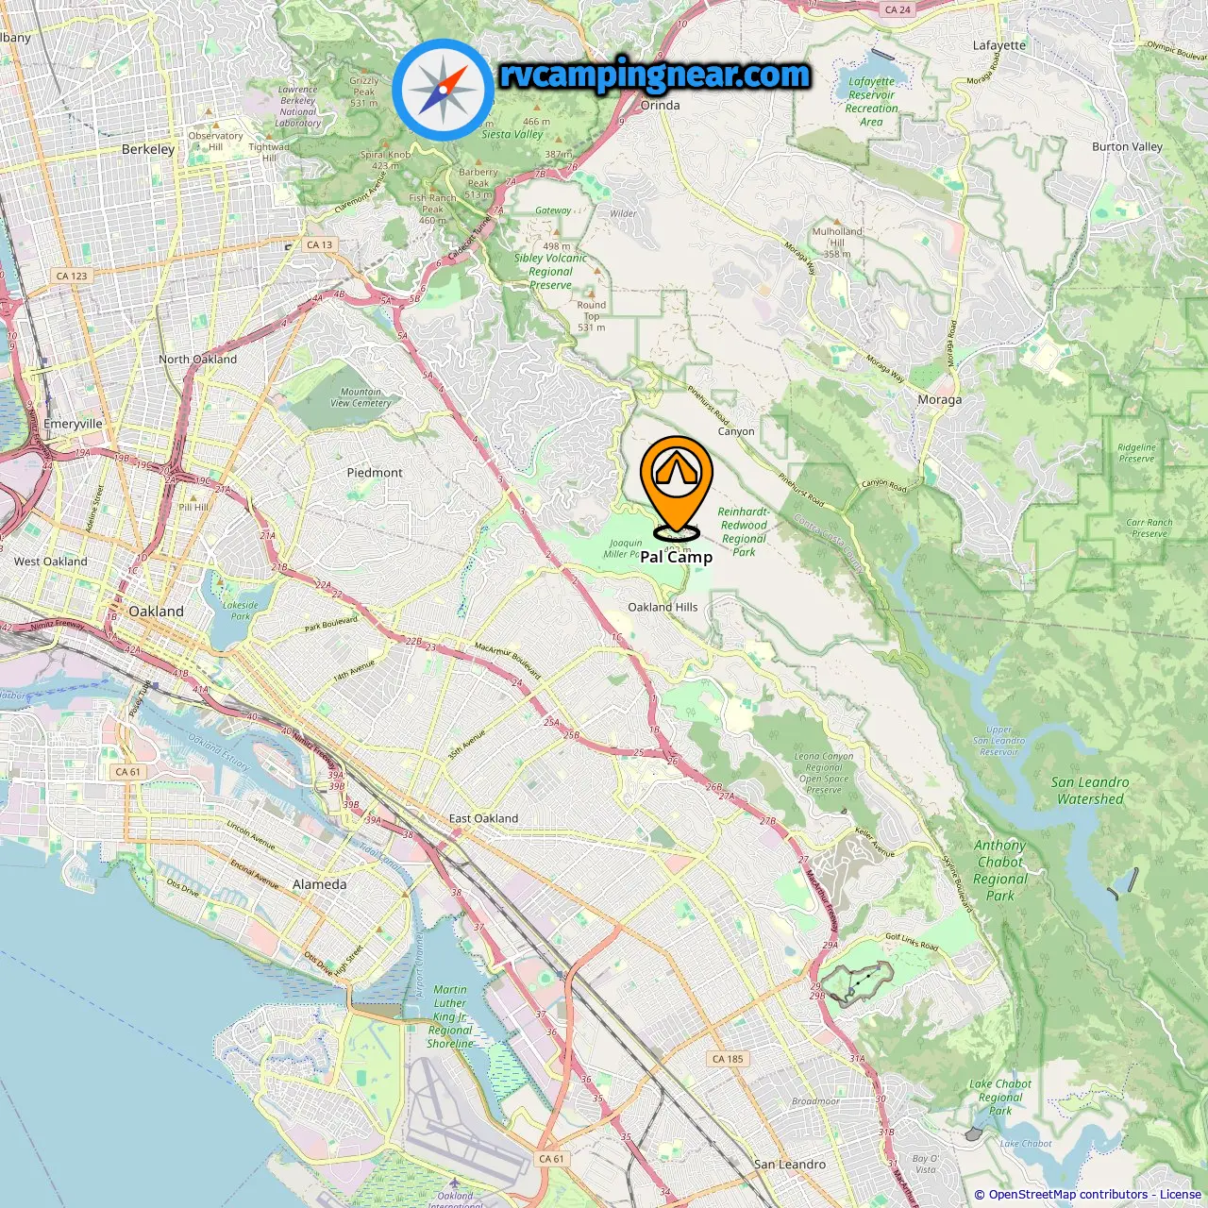Screen dimensions: 1208x1208
Task: Click the blue compass logo icon
Action: [x=443, y=91]
